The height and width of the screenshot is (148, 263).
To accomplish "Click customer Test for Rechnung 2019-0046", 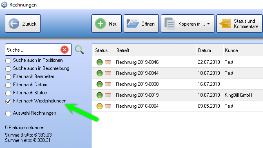I will click(229, 62).
